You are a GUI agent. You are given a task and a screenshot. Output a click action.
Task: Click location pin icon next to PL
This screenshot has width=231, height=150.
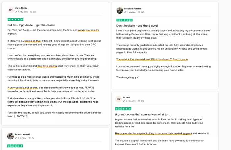[x=30, y=138]
